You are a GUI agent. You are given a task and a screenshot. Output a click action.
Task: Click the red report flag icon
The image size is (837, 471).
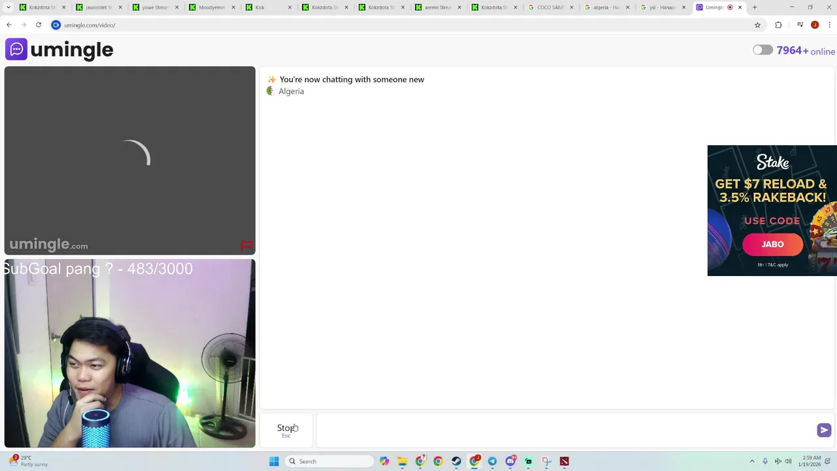point(247,246)
